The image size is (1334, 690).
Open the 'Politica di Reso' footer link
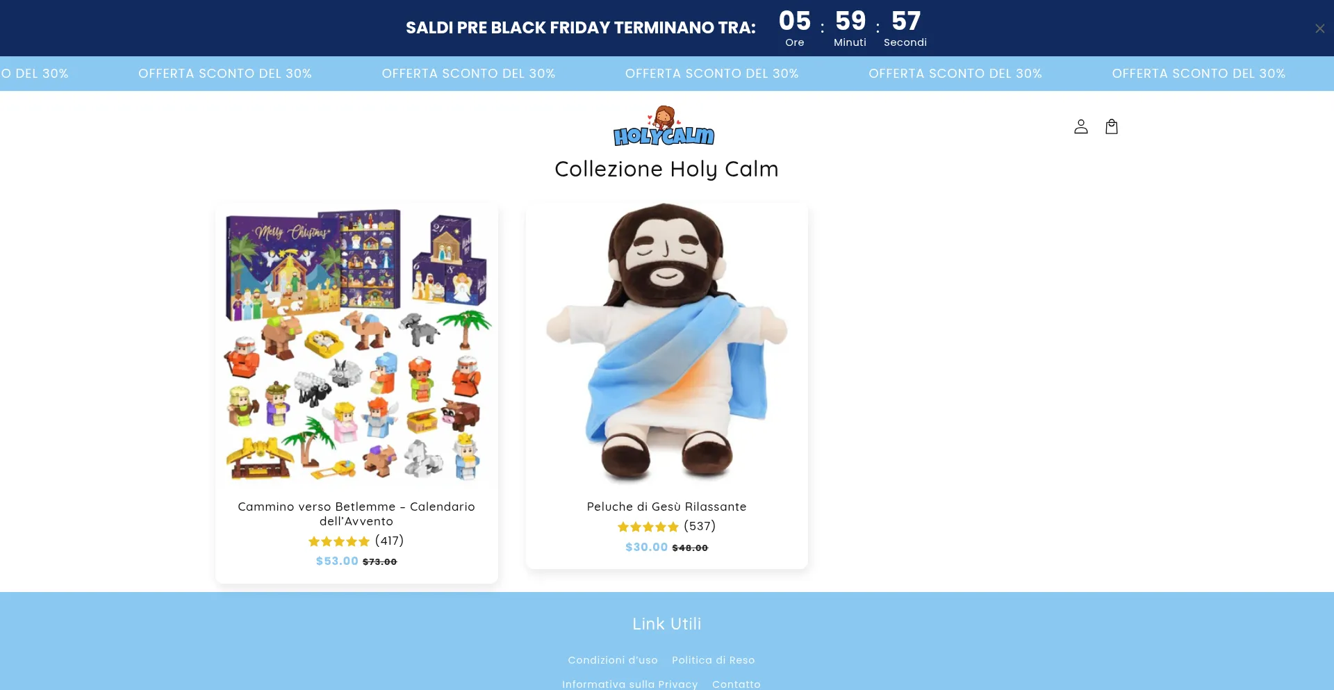[714, 660]
